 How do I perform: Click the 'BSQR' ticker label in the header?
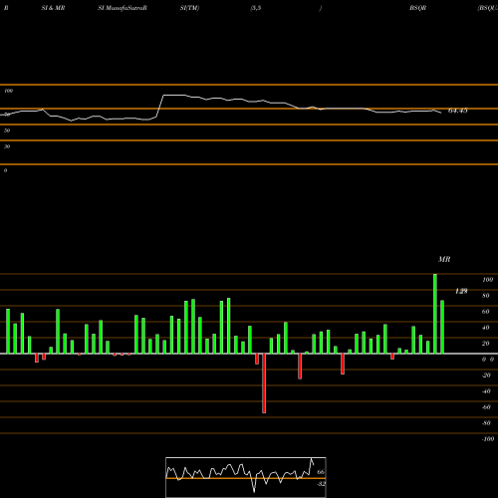coord(417,8)
